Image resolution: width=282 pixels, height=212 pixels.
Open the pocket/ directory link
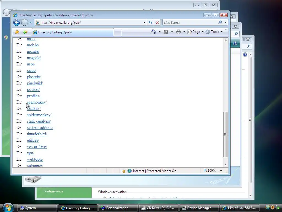[x=33, y=89]
